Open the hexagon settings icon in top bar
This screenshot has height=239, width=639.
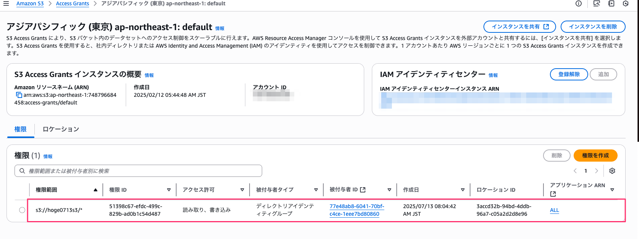coord(626,3)
